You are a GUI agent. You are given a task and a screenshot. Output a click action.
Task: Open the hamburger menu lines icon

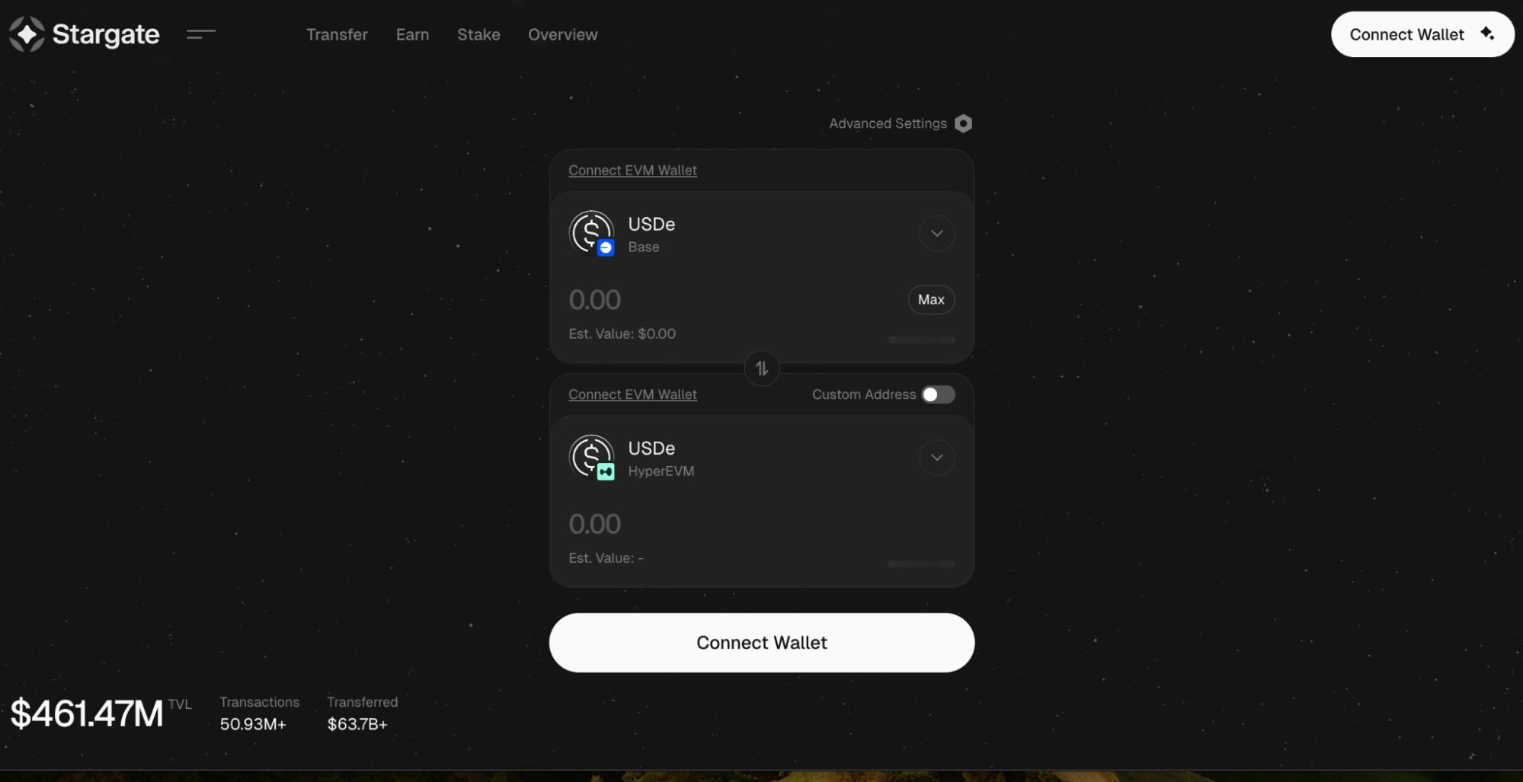click(x=201, y=34)
